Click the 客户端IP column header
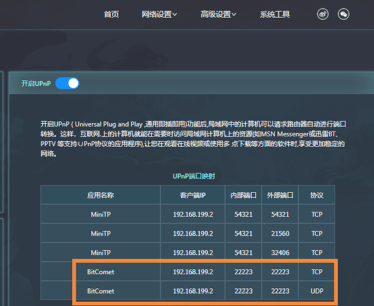The image size is (374, 306). [x=193, y=195]
